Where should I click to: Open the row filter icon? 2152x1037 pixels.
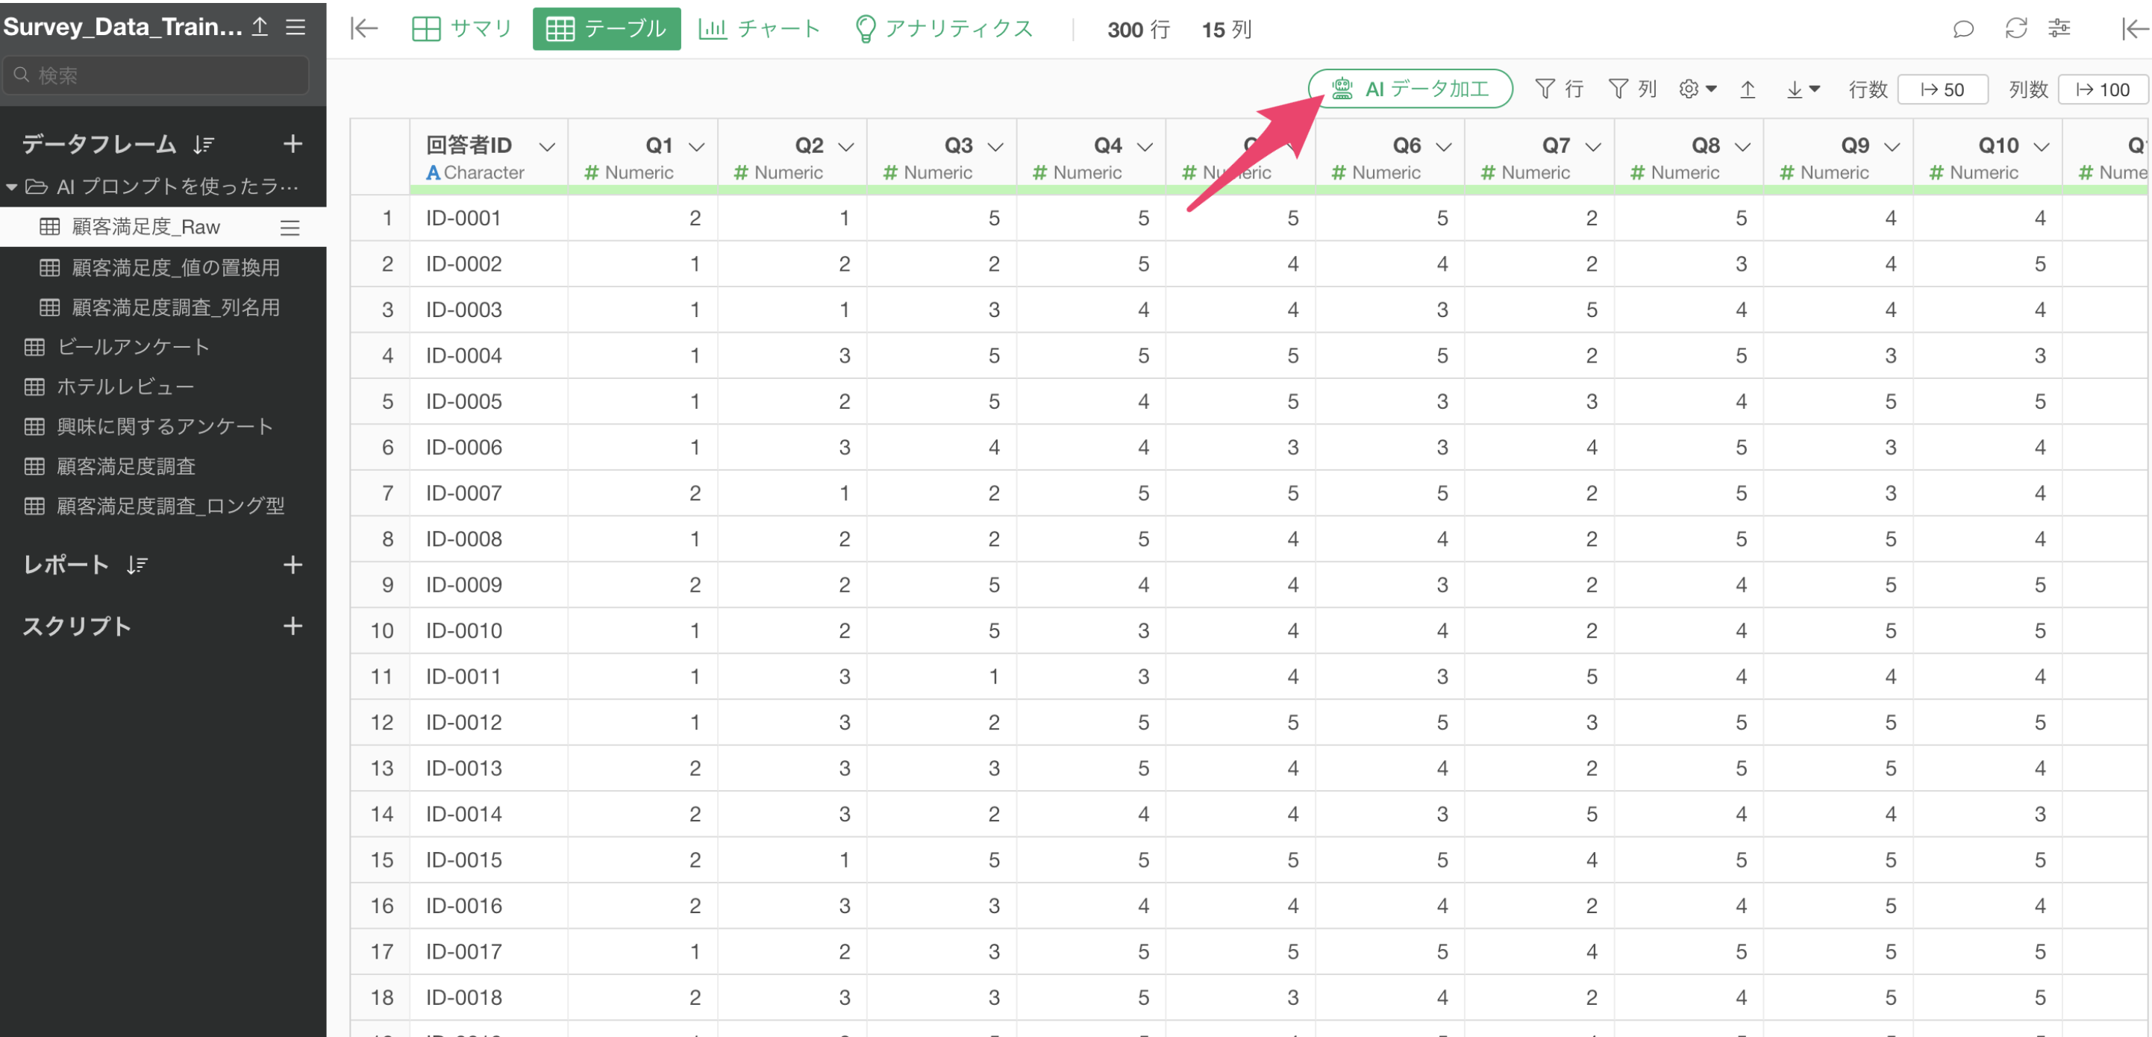(x=1545, y=90)
